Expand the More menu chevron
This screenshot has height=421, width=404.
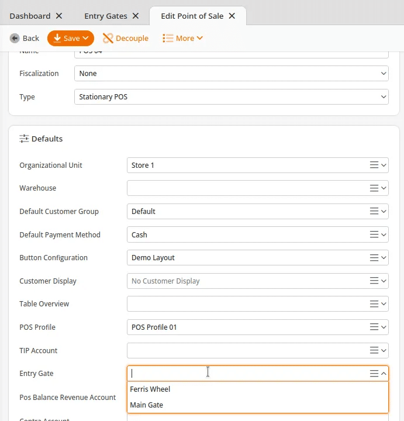199,38
